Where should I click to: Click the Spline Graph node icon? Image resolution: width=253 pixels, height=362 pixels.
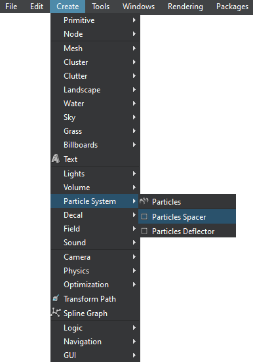click(x=56, y=312)
